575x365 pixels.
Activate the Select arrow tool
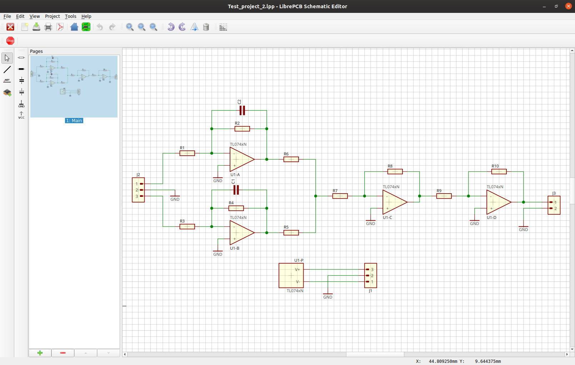pos(7,58)
